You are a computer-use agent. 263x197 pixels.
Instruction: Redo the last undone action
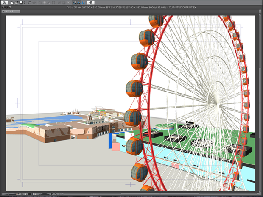[34, 3]
